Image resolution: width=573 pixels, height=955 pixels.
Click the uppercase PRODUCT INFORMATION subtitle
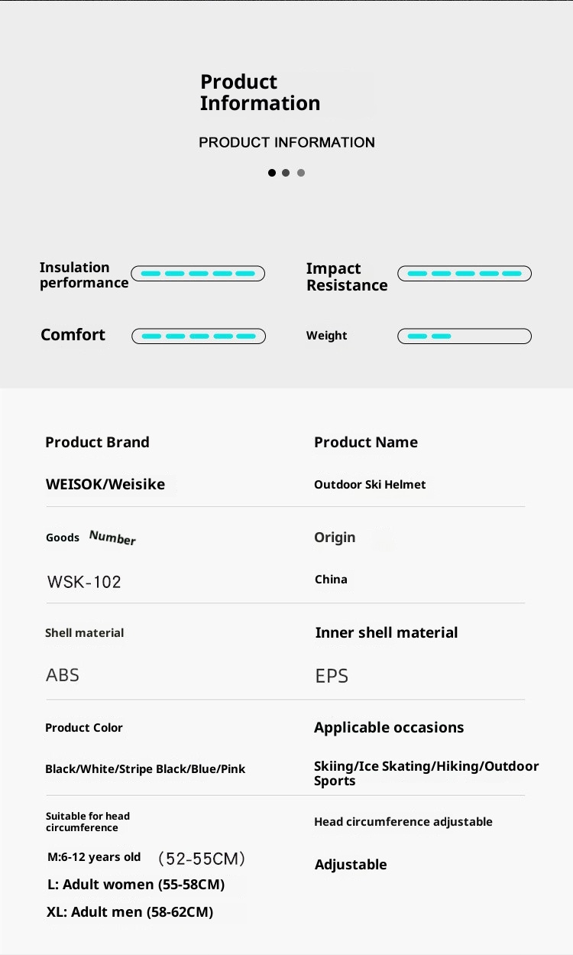click(286, 142)
